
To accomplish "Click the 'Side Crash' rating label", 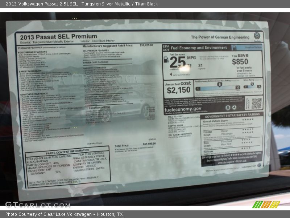I will 207,144.
